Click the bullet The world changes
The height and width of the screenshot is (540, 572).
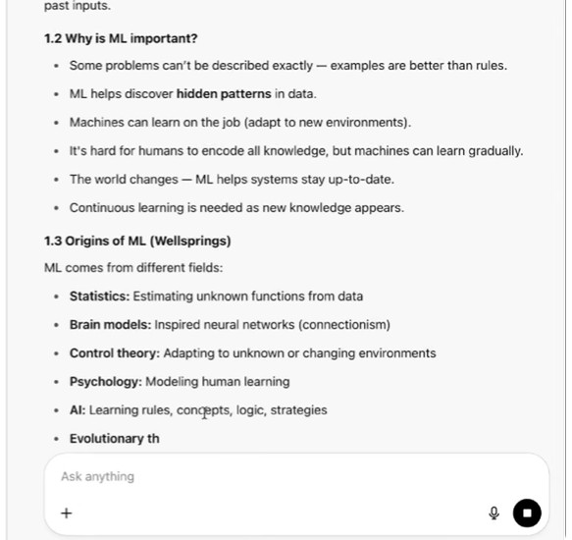232,180
